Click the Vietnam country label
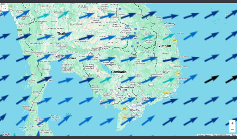 point(165,46)
